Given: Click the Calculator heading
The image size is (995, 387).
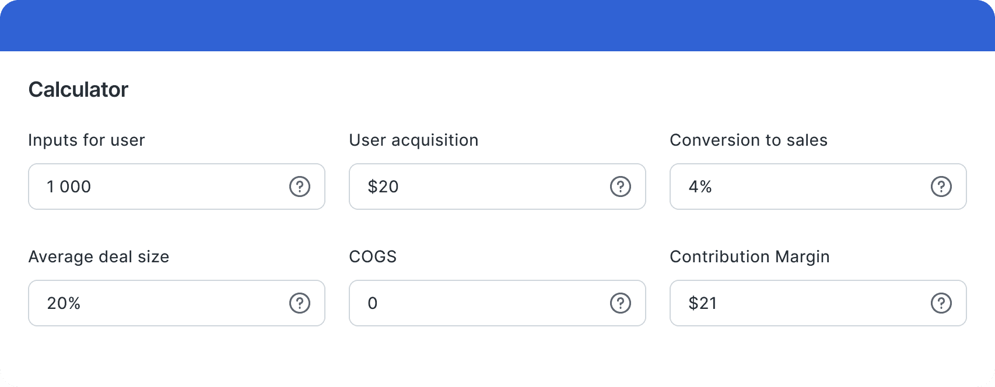Looking at the screenshot, I should point(78,90).
